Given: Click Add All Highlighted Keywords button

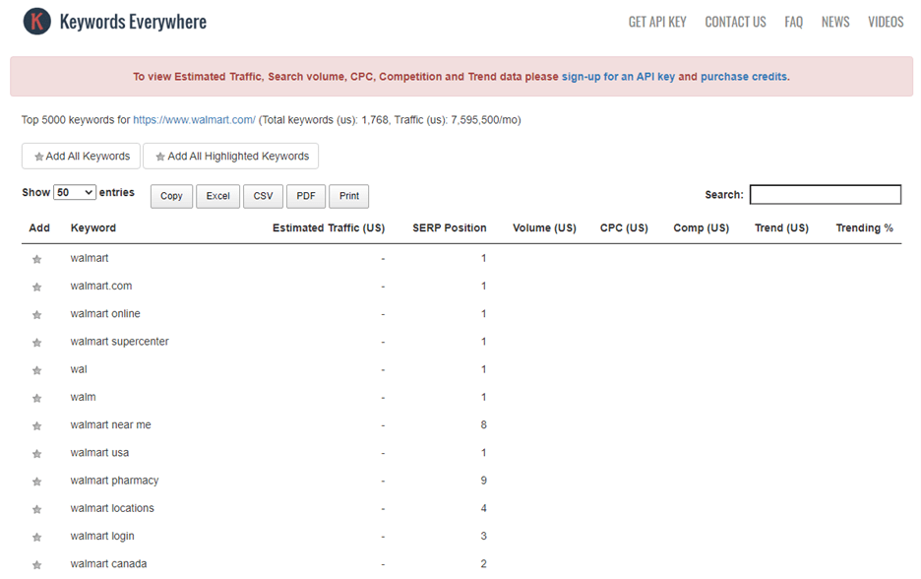Looking at the screenshot, I should click(x=231, y=156).
